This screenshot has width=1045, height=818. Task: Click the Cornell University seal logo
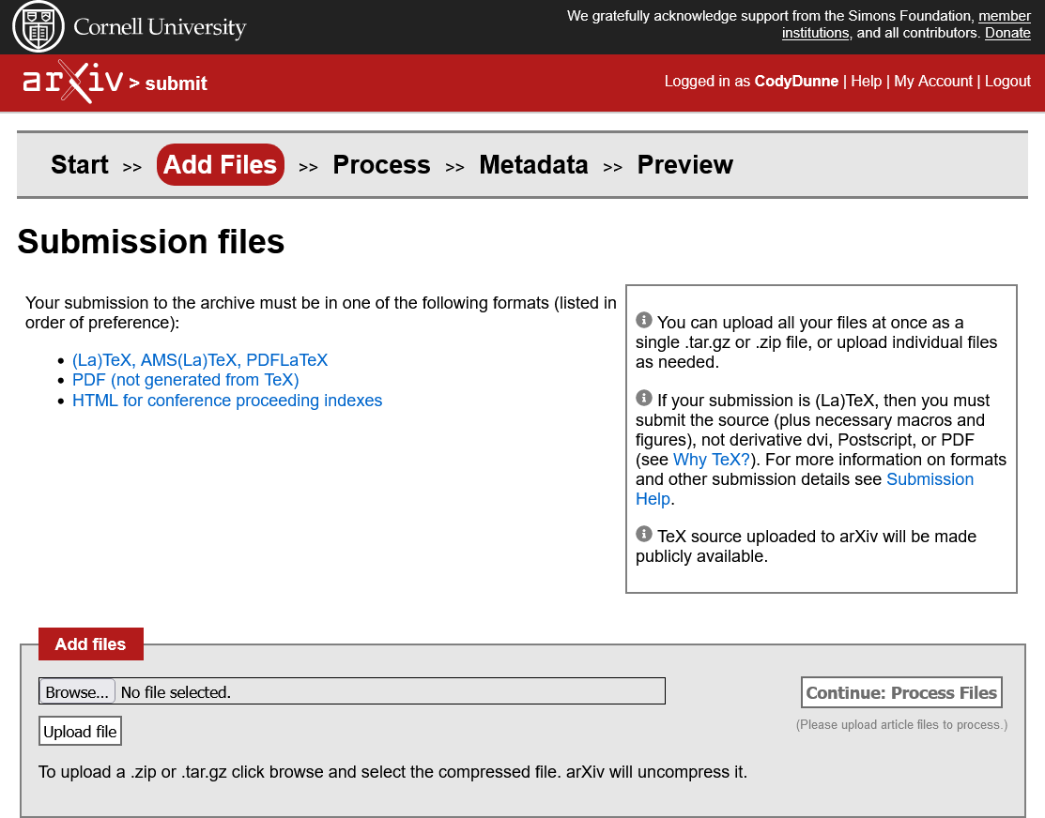(x=38, y=27)
